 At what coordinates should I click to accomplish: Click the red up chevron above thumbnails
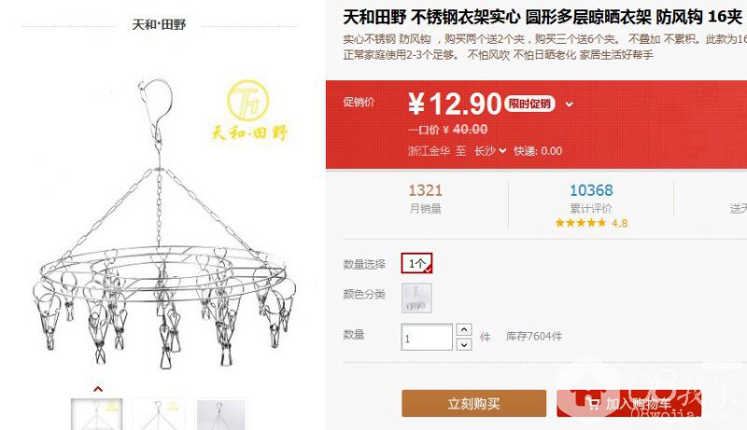pyautogui.click(x=98, y=389)
